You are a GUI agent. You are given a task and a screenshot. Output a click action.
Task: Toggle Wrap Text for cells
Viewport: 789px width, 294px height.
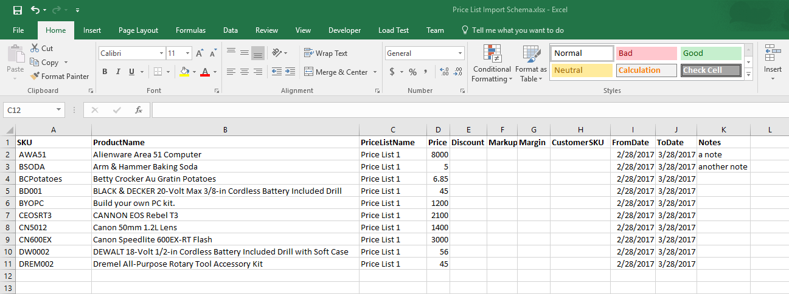tap(325, 53)
